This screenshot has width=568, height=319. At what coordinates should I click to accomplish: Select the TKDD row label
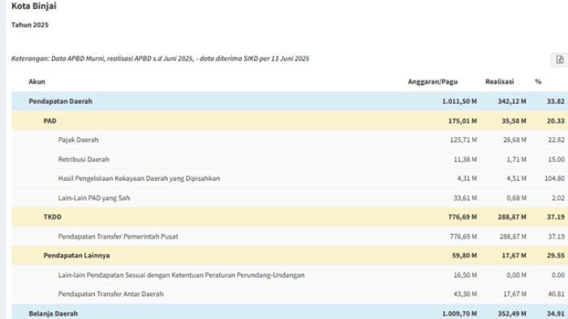53,217
